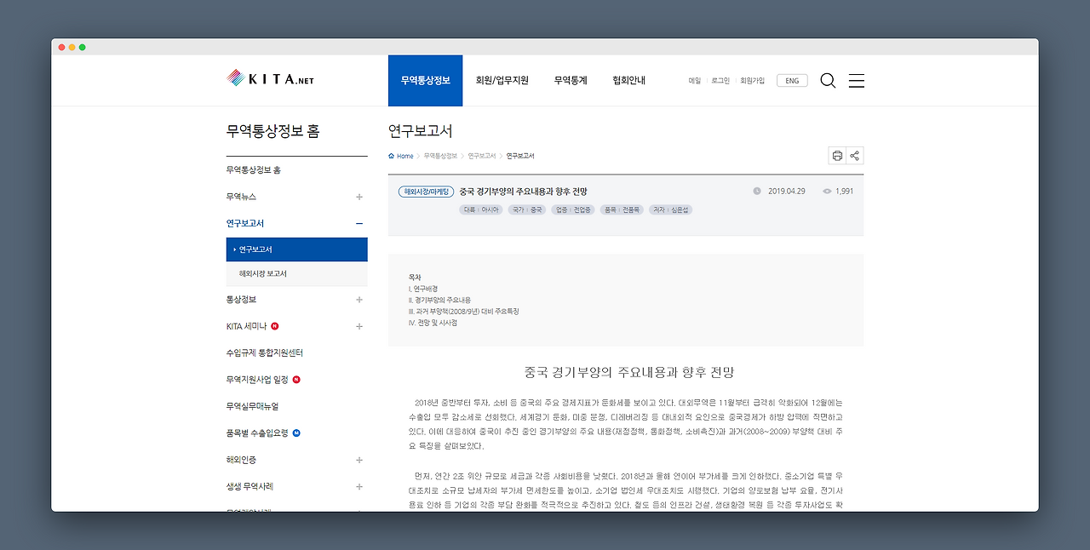Open the hamburger full menu icon
Screen dimensions: 1090x550
coord(857,81)
